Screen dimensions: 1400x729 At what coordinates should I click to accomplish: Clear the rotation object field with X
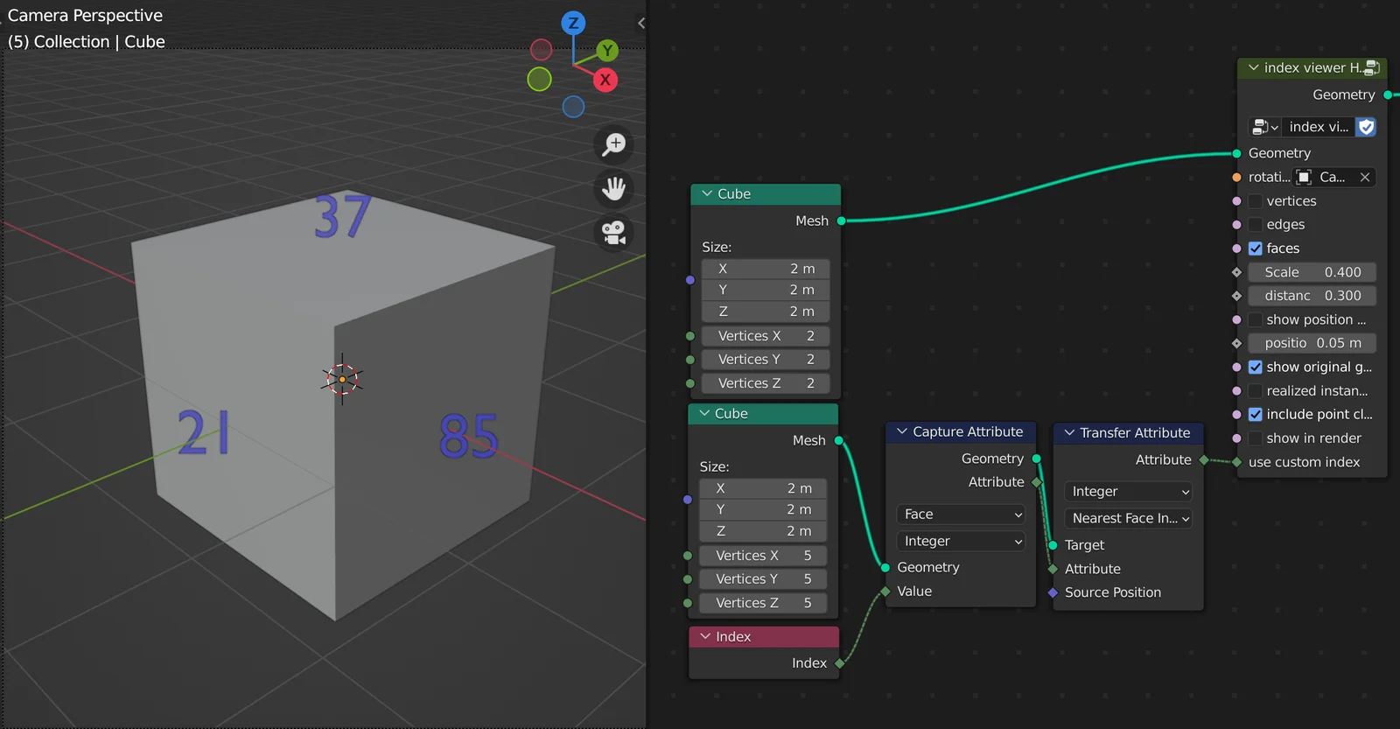click(1364, 178)
